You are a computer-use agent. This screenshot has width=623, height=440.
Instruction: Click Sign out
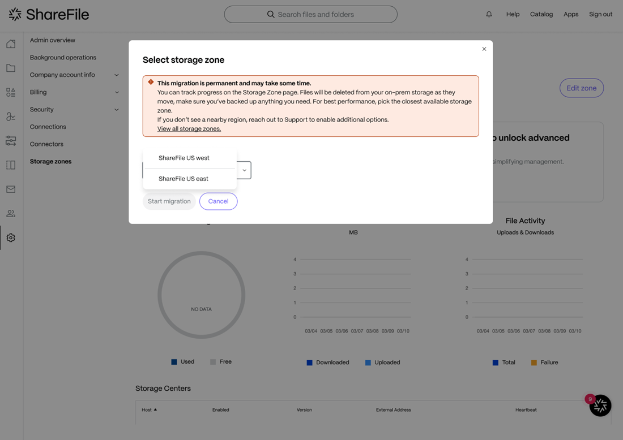click(601, 14)
